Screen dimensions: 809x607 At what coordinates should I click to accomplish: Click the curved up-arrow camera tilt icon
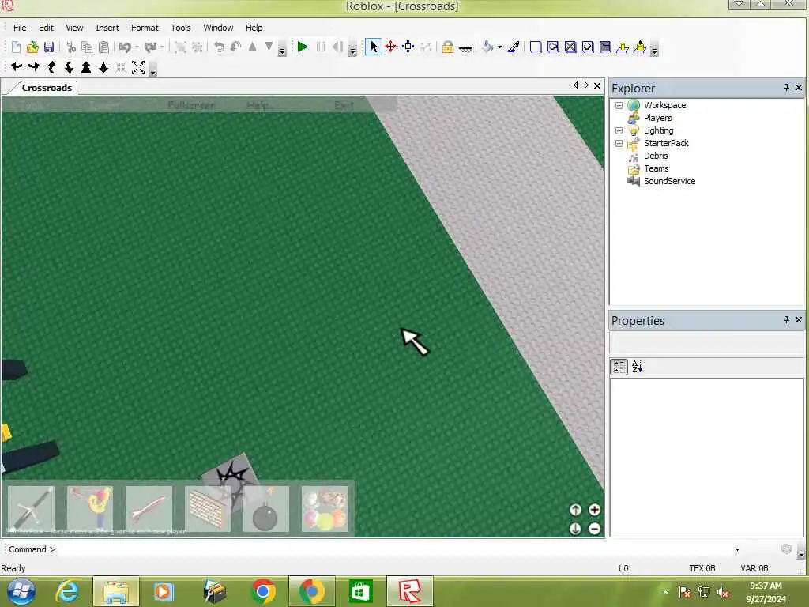coord(51,66)
